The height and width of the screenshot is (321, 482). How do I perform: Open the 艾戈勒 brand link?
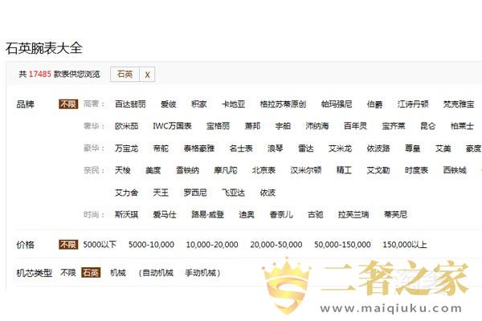[378, 170]
